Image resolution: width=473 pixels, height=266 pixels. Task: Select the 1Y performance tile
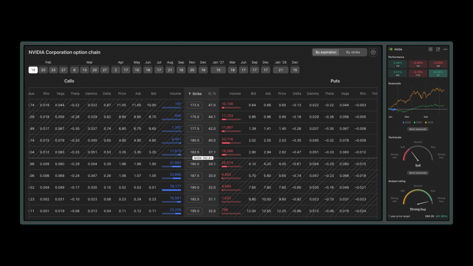[438, 73]
